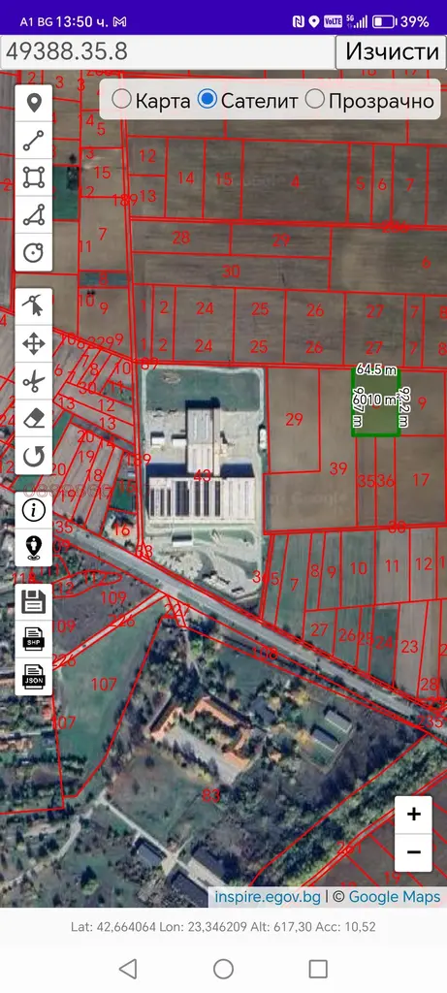Zoom in with the plus button
447x993 pixels.
click(x=413, y=815)
